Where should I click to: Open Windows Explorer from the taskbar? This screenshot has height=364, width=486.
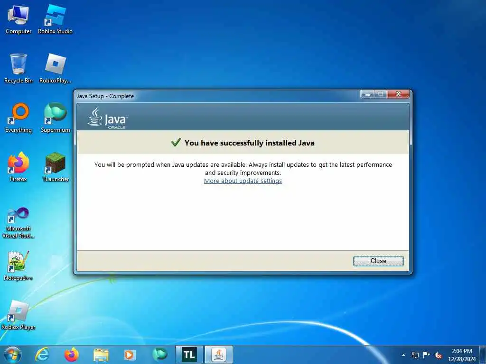click(101, 355)
